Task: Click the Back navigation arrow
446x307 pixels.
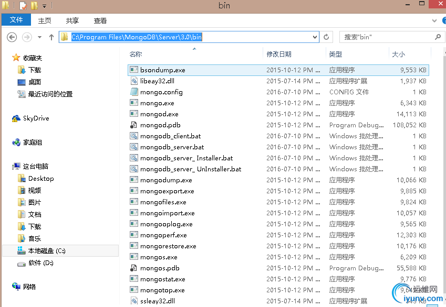Action: 12,37
